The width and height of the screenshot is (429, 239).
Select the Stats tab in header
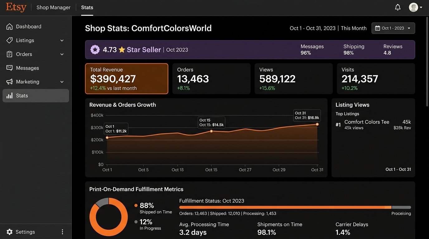coord(87,7)
